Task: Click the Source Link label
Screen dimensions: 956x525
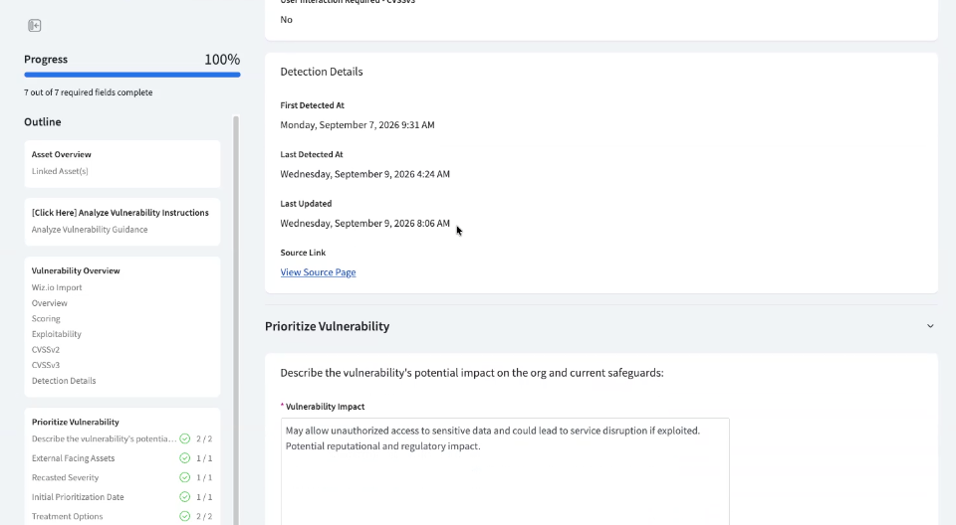Action: pos(303,253)
